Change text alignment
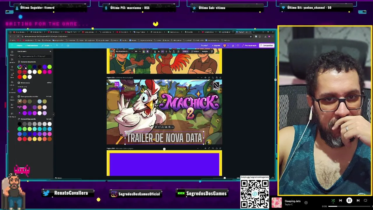This screenshot has height=210, width=373. 166,51
